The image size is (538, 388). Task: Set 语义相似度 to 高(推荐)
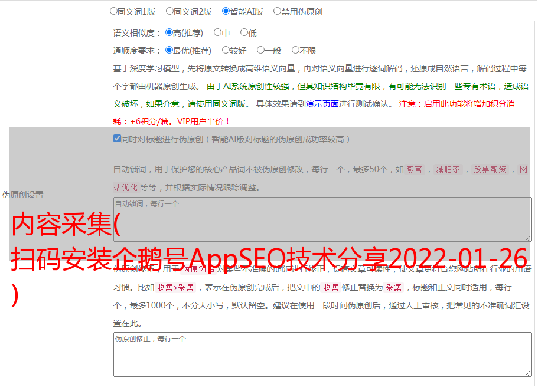169,32
